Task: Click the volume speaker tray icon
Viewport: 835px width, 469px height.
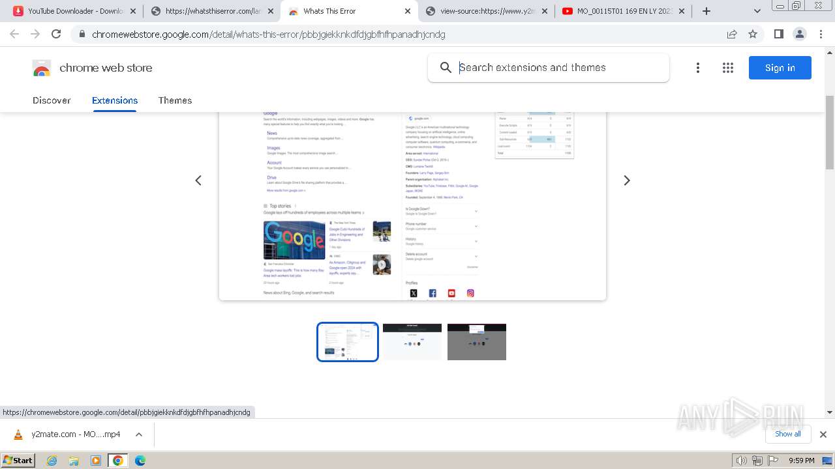Action: click(742, 461)
